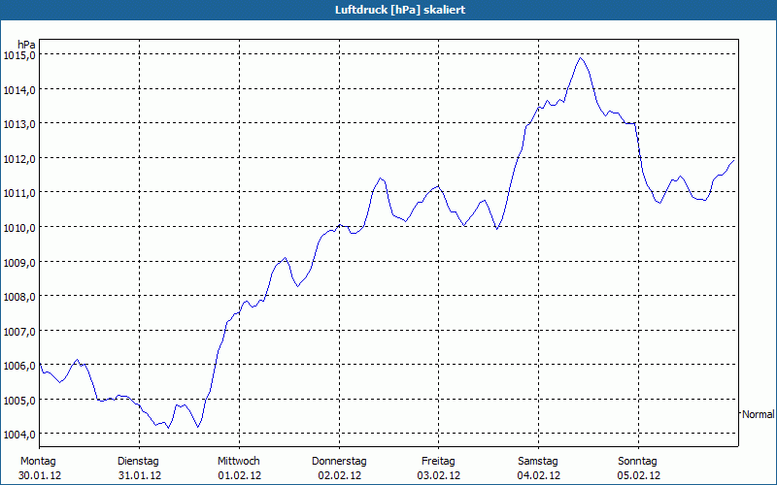Click the date 02.02.12
This screenshot has width=777, height=485.
[339, 475]
